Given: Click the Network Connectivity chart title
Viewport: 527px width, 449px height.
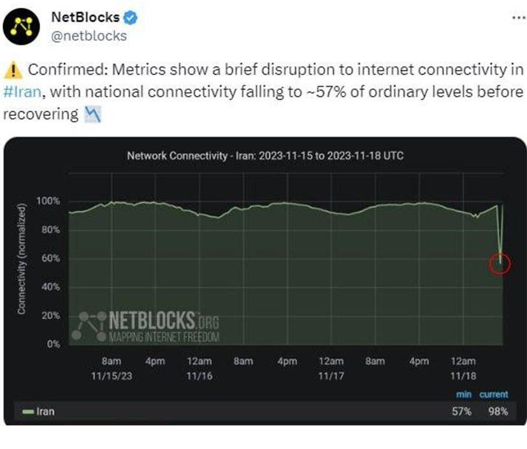Looking at the screenshot, I should pyautogui.click(x=264, y=155).
